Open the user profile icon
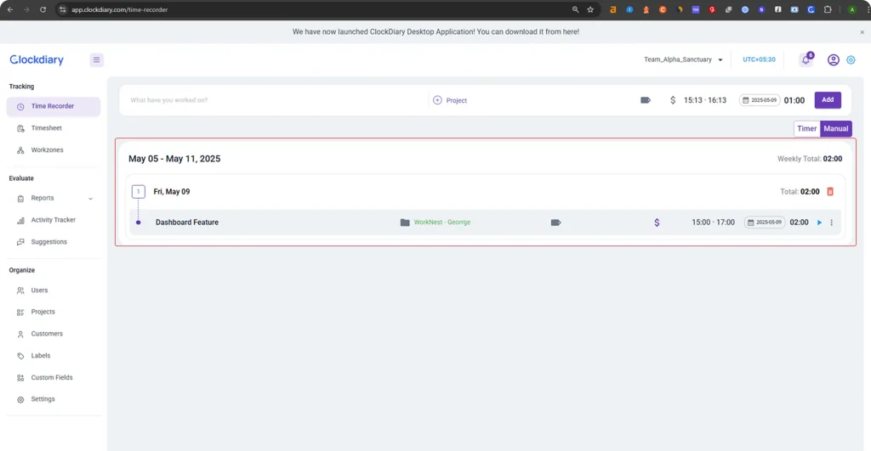Screen dimensions: 871x451 [x=834, y=60]
